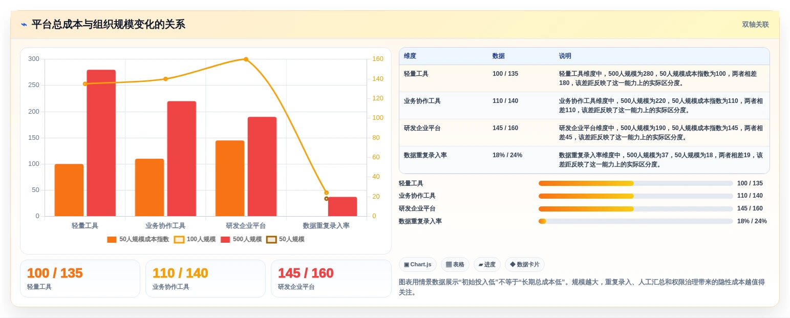This screenshot has height=318, width=790.
Task: Click the 业务协作工具 progress bar
Action: [636, 196]
